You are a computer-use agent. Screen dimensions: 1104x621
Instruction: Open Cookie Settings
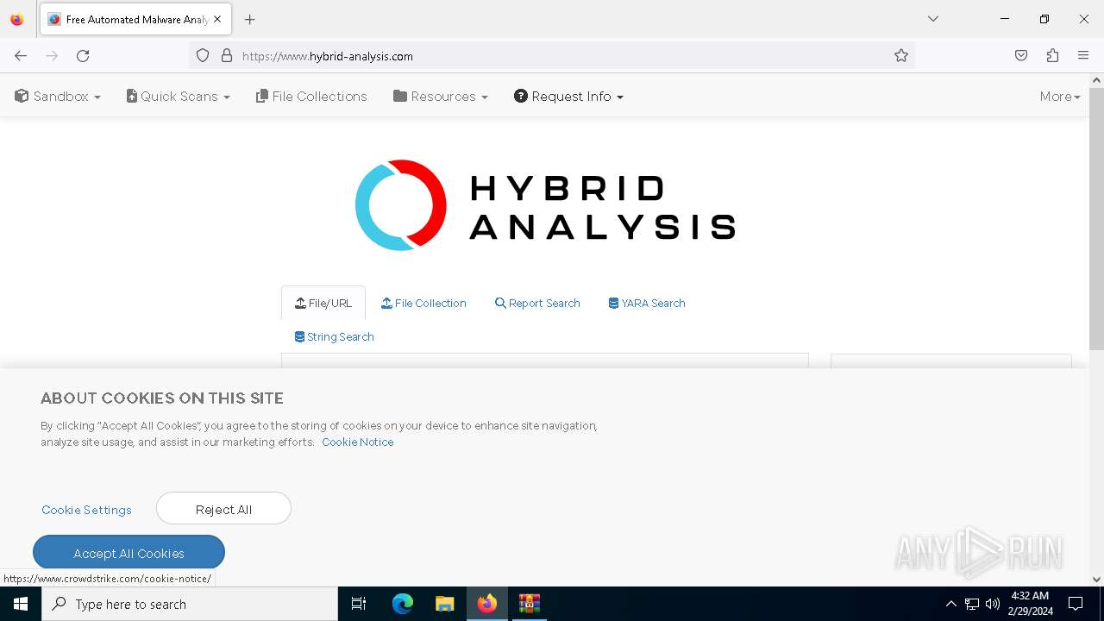click(86, 510)
